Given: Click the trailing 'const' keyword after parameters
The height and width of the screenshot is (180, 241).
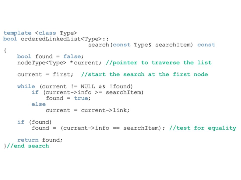Looking at the screenshot, I should tap(206, 45).
